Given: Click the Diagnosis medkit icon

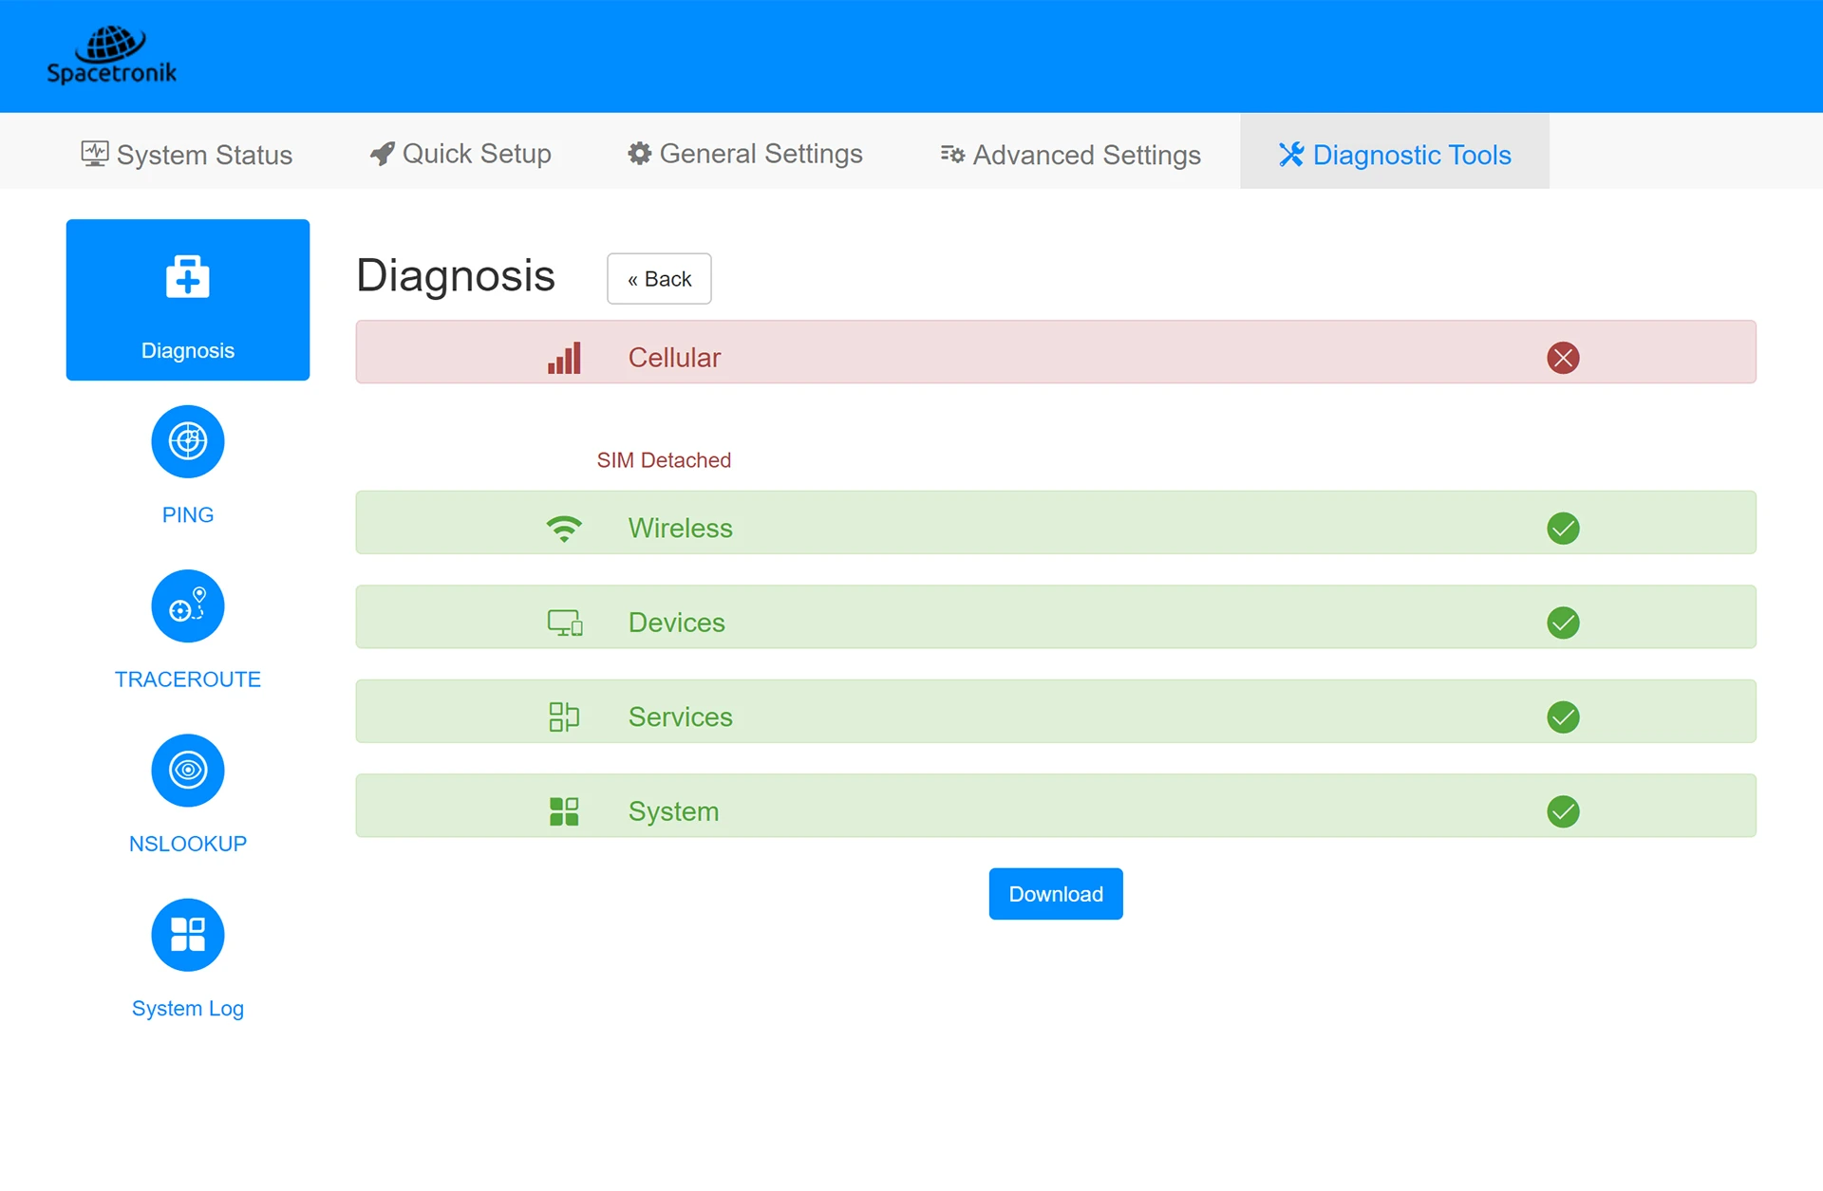Looking at the screenshot, I should click(x=188, y=277).
